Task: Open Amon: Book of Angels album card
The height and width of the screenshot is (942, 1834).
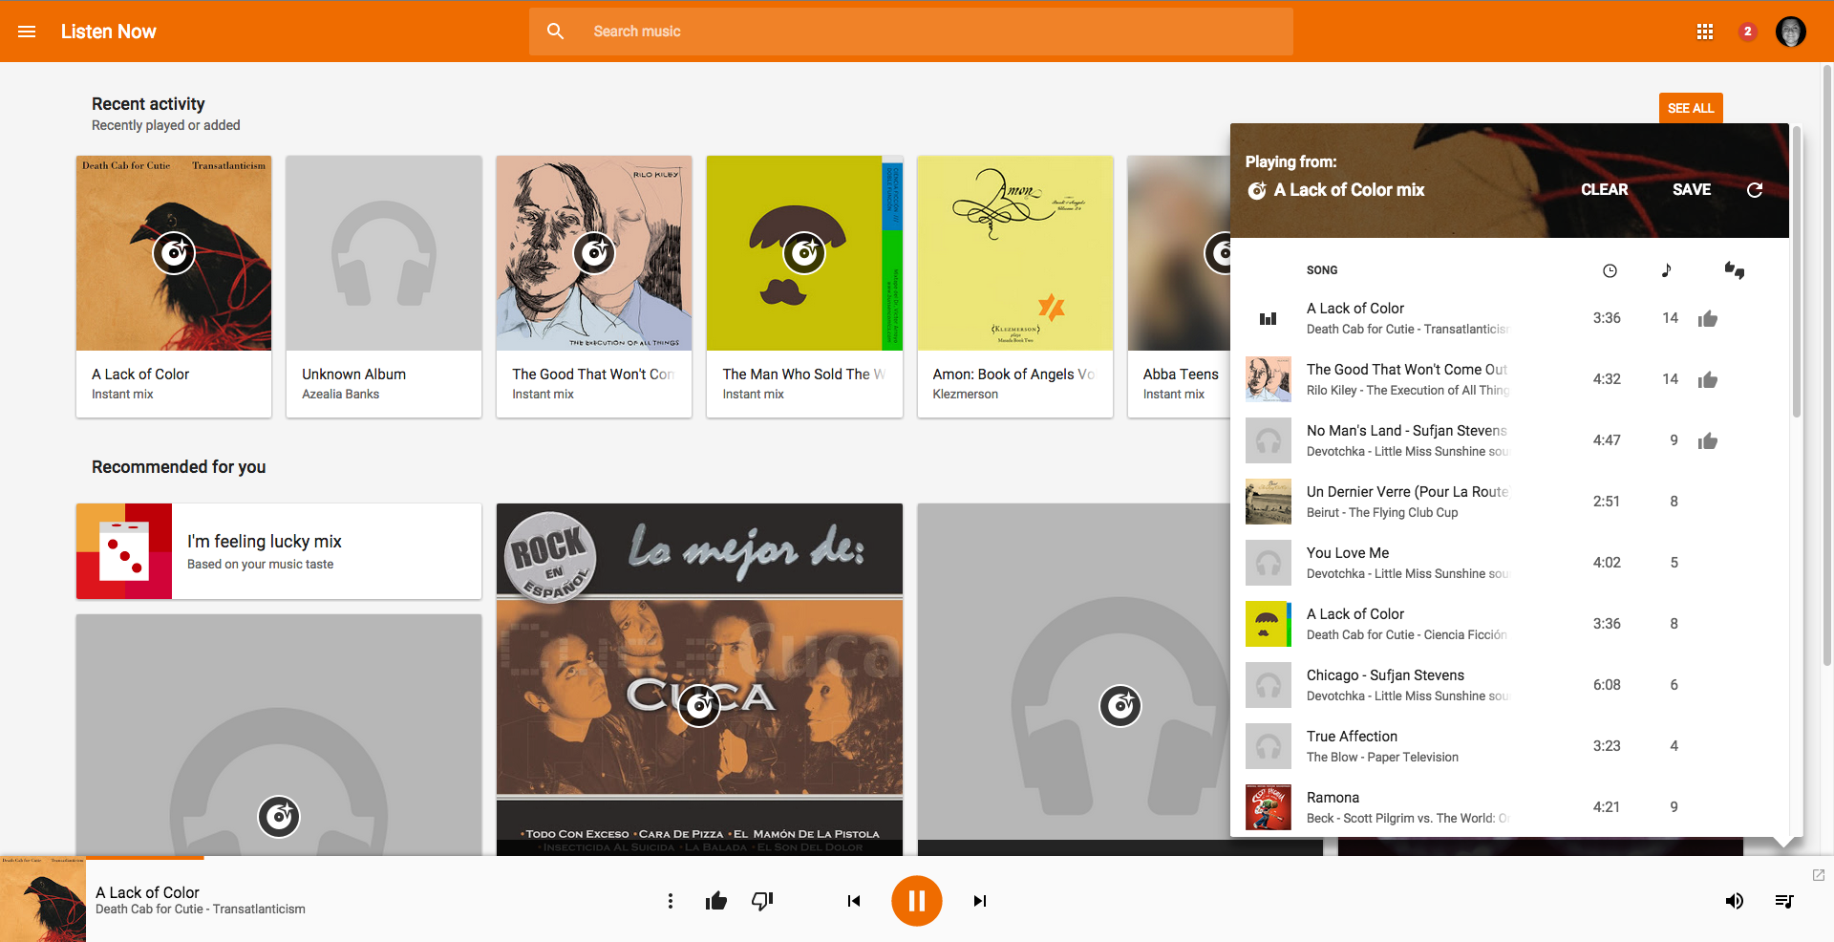Action: tap(1015, 287)
